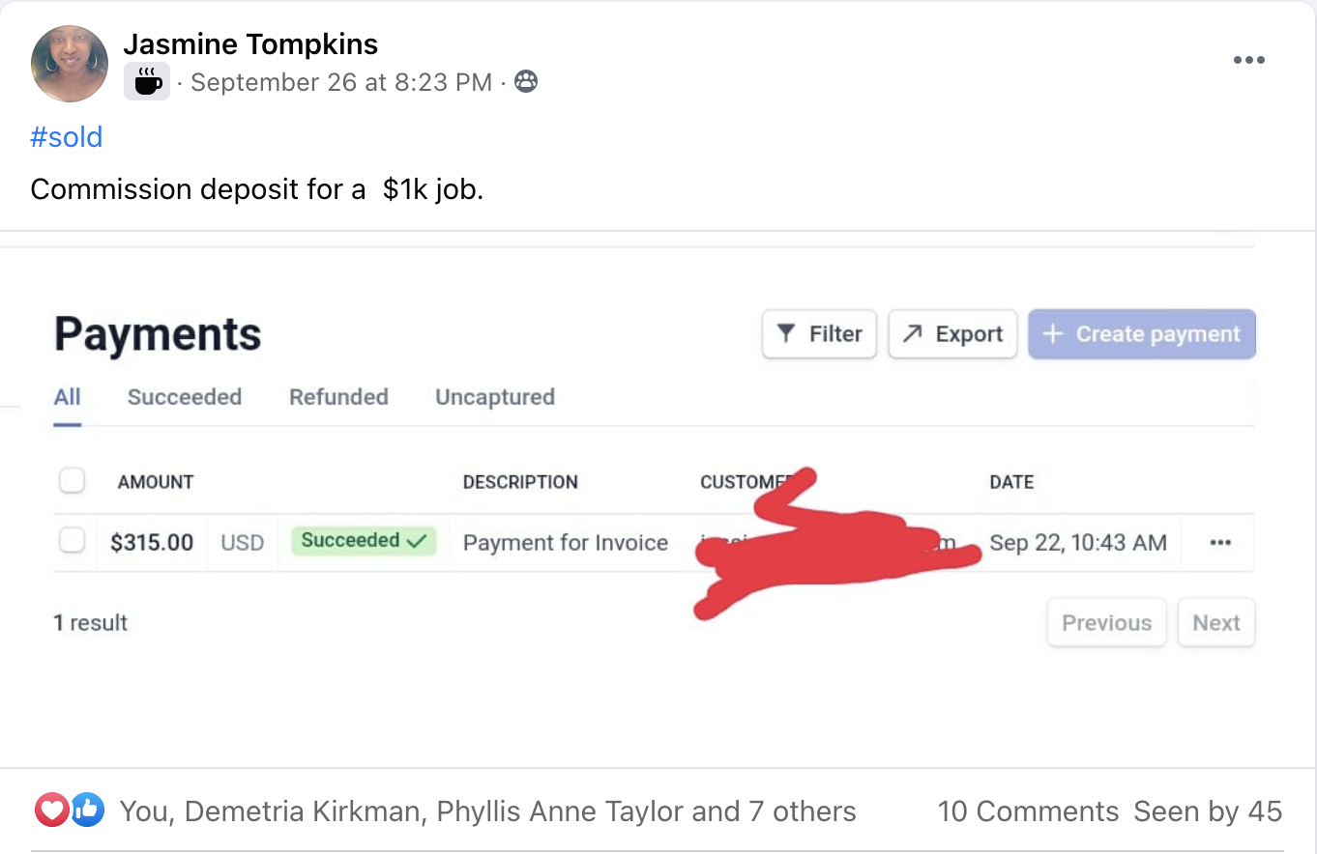The width and height of the screenshot is (1317, 854).
Task: Check the $315.00 payment row checkbox
Action: tap(73, 541)
